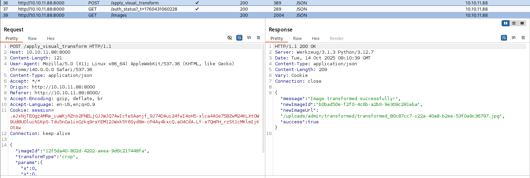Screen dimensions: 530x178
Task: Toggle word wrap in Request panel
Action: (239, 38)
